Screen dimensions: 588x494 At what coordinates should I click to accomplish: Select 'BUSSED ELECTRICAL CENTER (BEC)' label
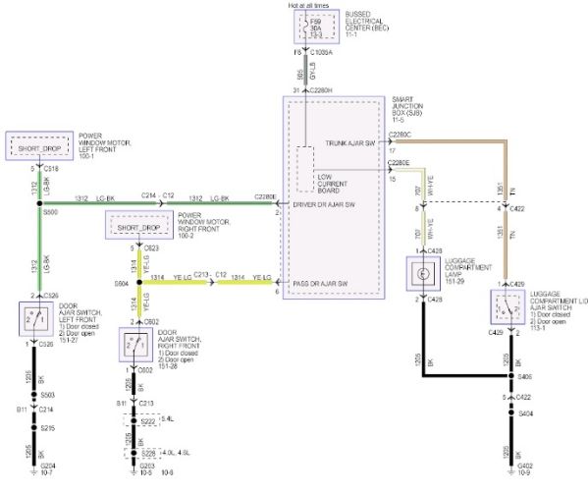(367, 21)
